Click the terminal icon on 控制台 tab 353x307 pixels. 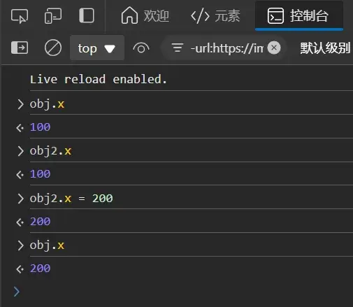(x=275, y=15)
